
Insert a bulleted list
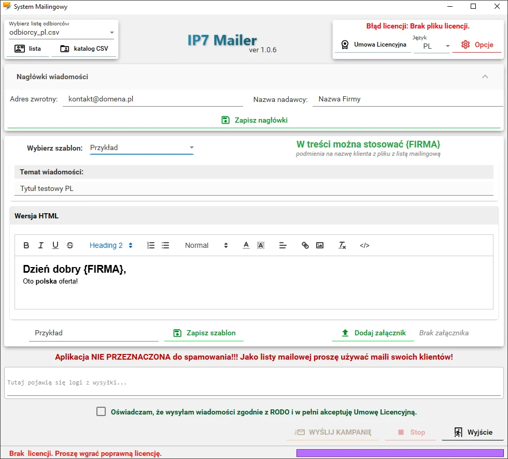pyautogui.click(x=165, y=245)
